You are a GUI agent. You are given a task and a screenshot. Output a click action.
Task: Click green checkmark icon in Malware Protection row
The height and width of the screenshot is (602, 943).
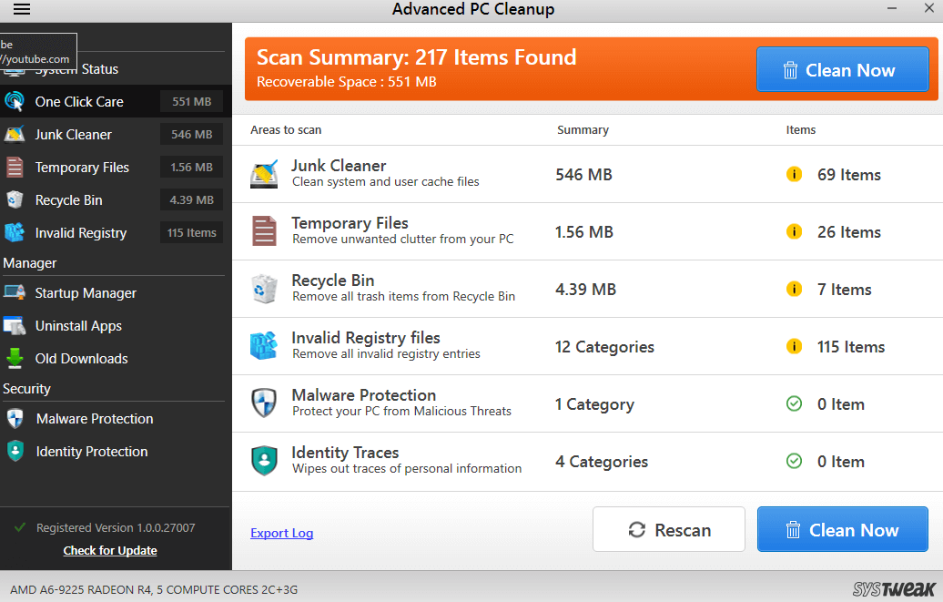point(794,404)
